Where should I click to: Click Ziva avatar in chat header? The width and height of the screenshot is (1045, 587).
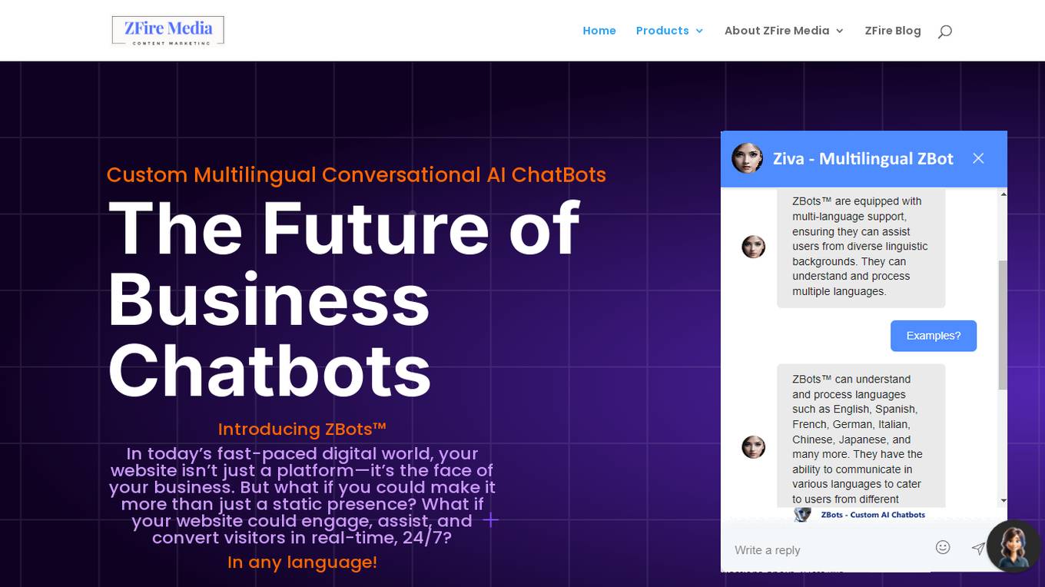pyautogui.click(x=747, y=158)
